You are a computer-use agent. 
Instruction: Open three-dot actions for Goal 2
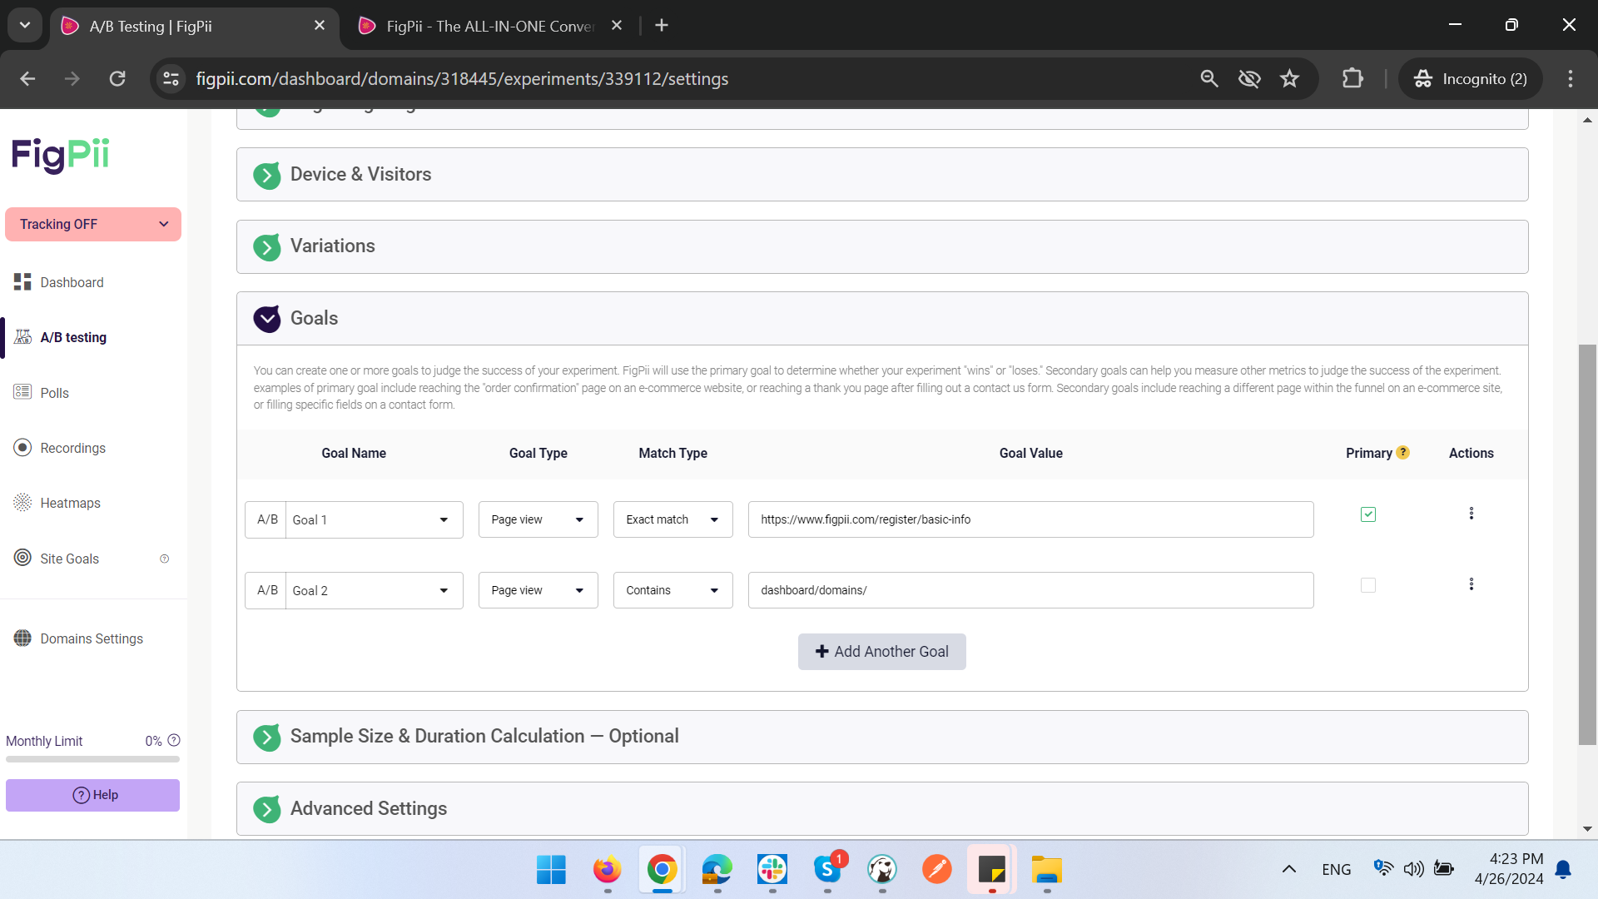point(1471,584)
